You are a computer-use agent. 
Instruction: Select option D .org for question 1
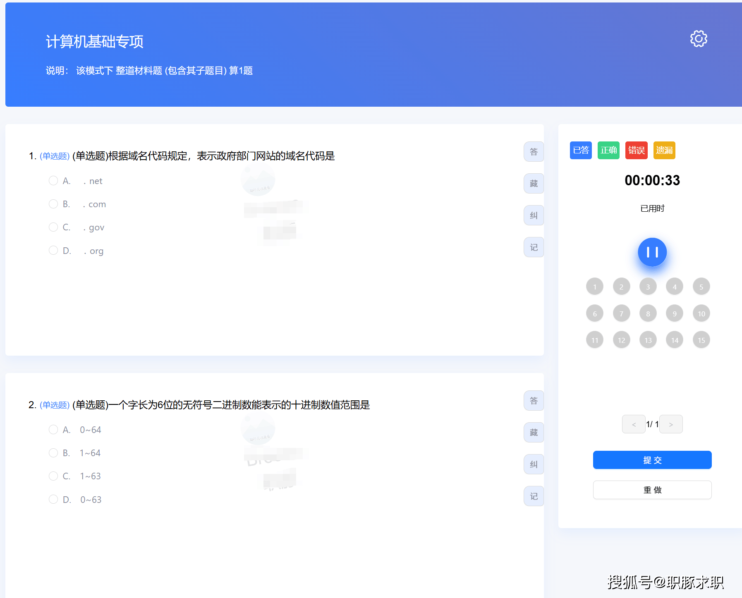click(x=53, y=251)
